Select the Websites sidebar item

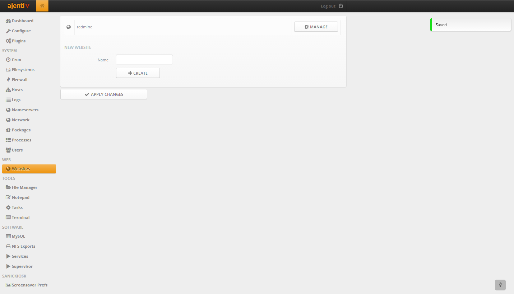29,169
